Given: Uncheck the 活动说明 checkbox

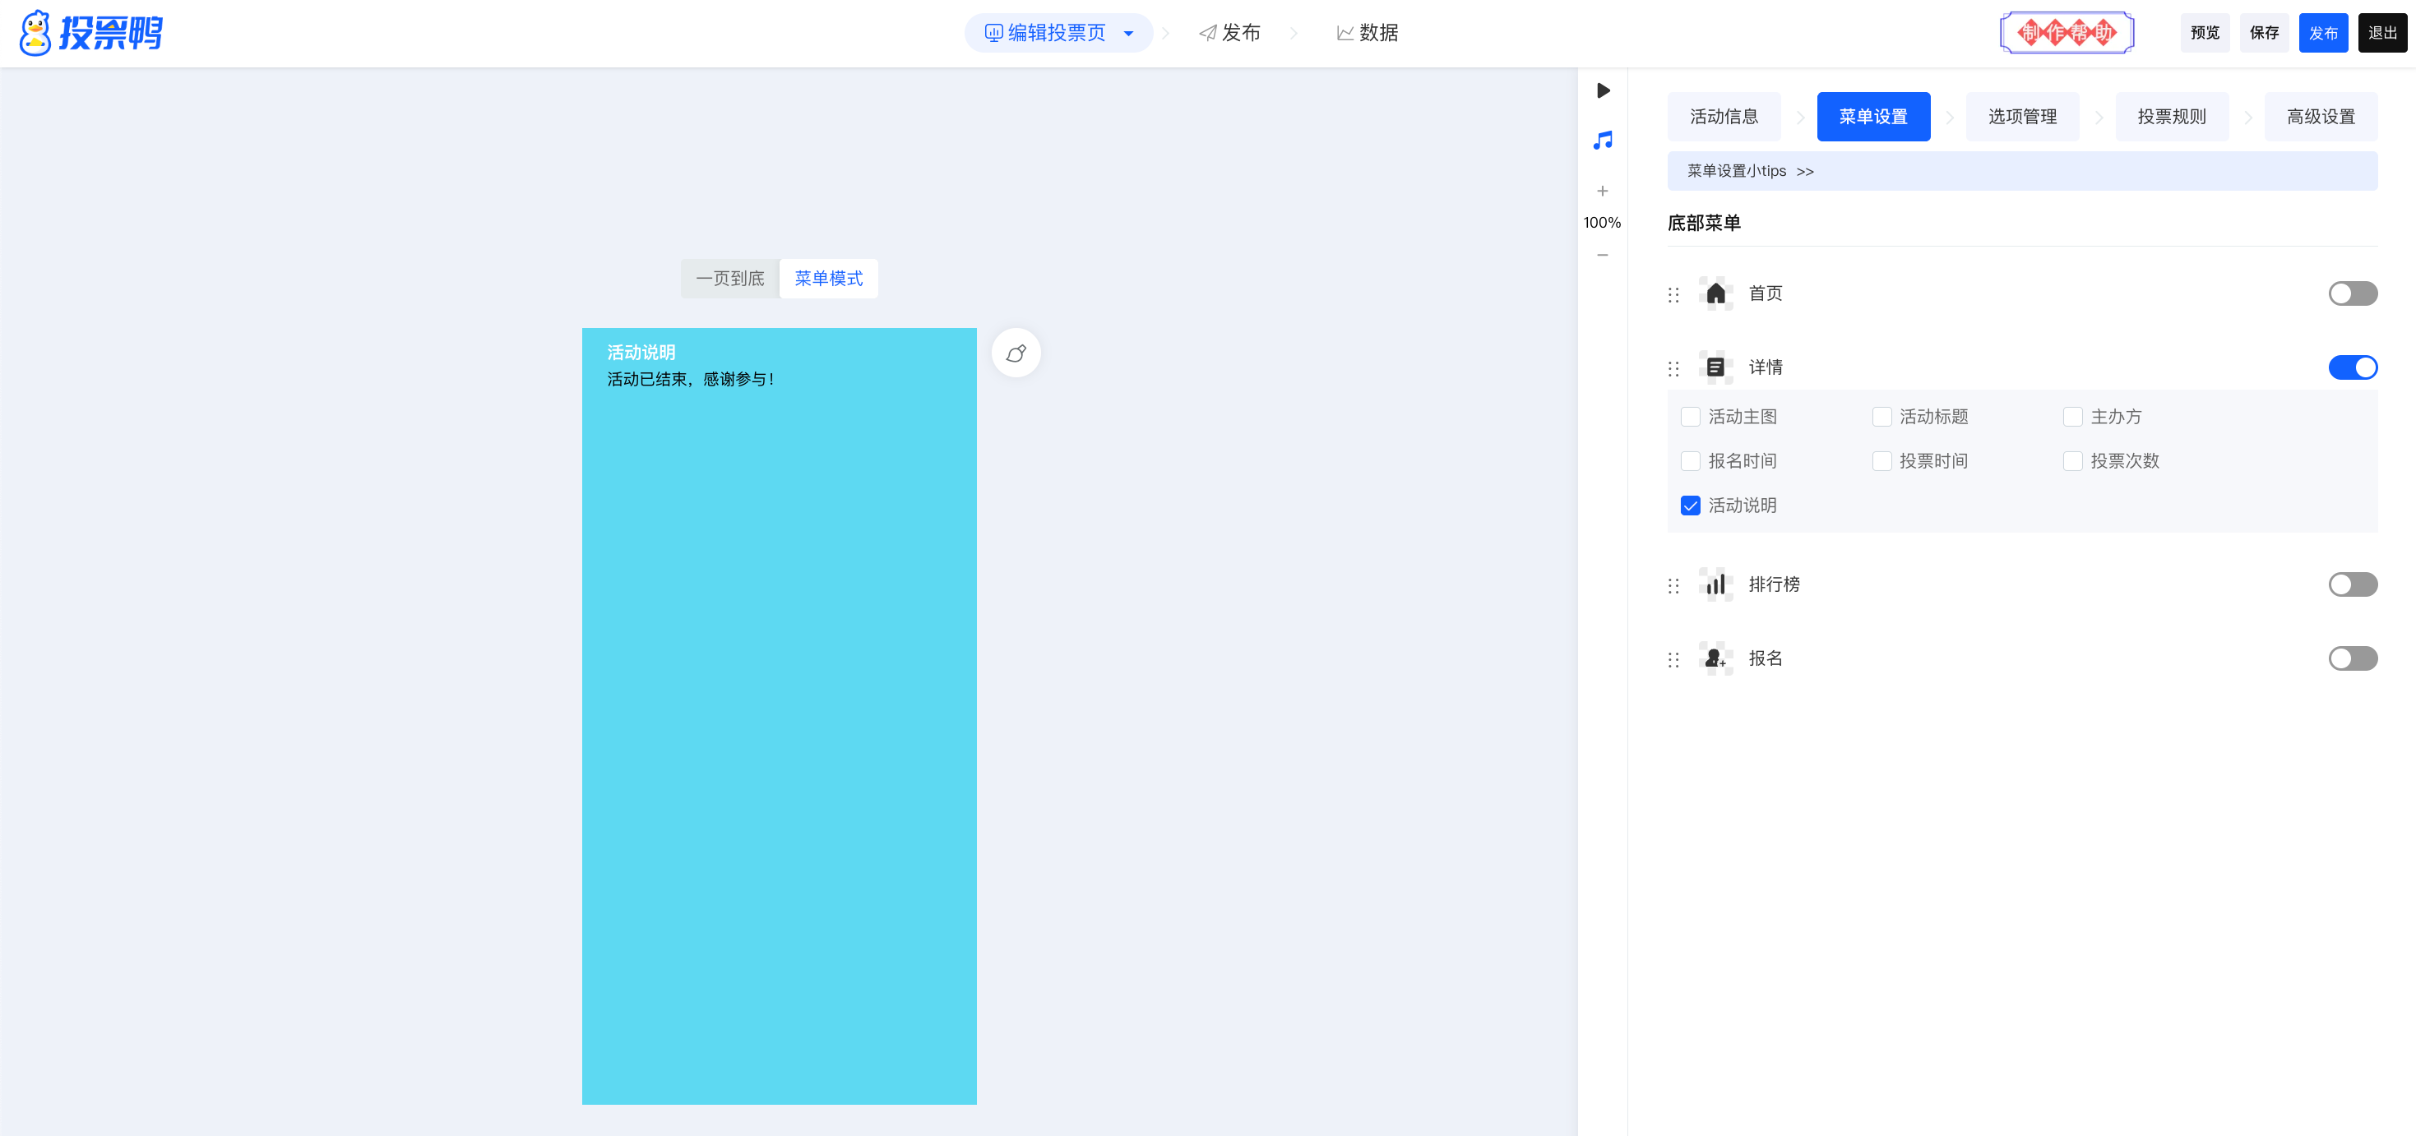Looking at the screenshot, I should (x=1690, y=506).
